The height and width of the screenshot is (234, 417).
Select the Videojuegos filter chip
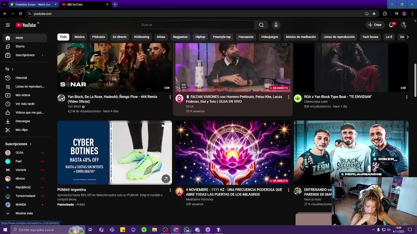tap(270, 37)
